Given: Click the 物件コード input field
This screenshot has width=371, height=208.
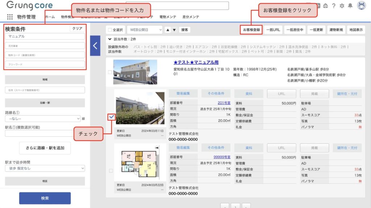Looking at the screenshot, I should (x=45, y=55).
